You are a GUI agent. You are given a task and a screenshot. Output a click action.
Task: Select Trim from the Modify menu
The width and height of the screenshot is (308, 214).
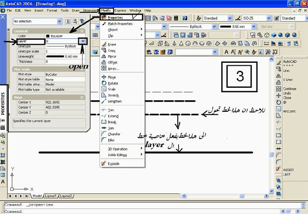111,110
